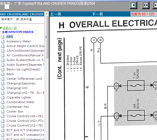The width and height of the screenshot is (157, 140).
Task: Open Cooter Box entry
Action: pyautogui.click(x=15, y=111)
